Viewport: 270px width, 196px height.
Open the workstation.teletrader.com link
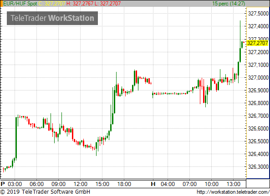tap(233, 192)
